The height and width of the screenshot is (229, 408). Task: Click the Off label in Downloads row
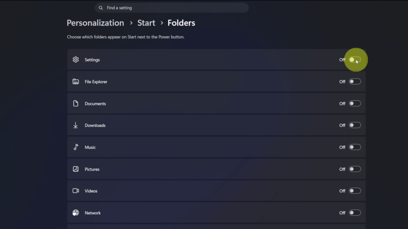click(342, 125)
